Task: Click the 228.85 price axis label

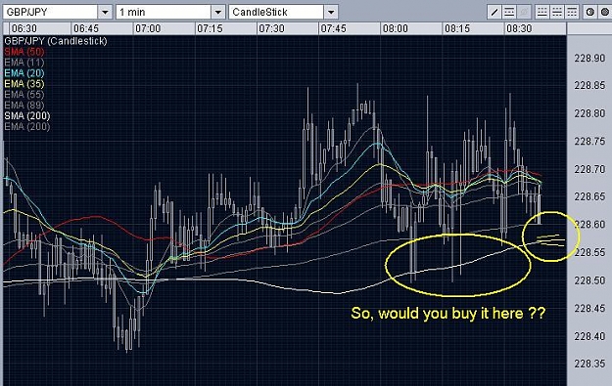Action: [589, 85]
